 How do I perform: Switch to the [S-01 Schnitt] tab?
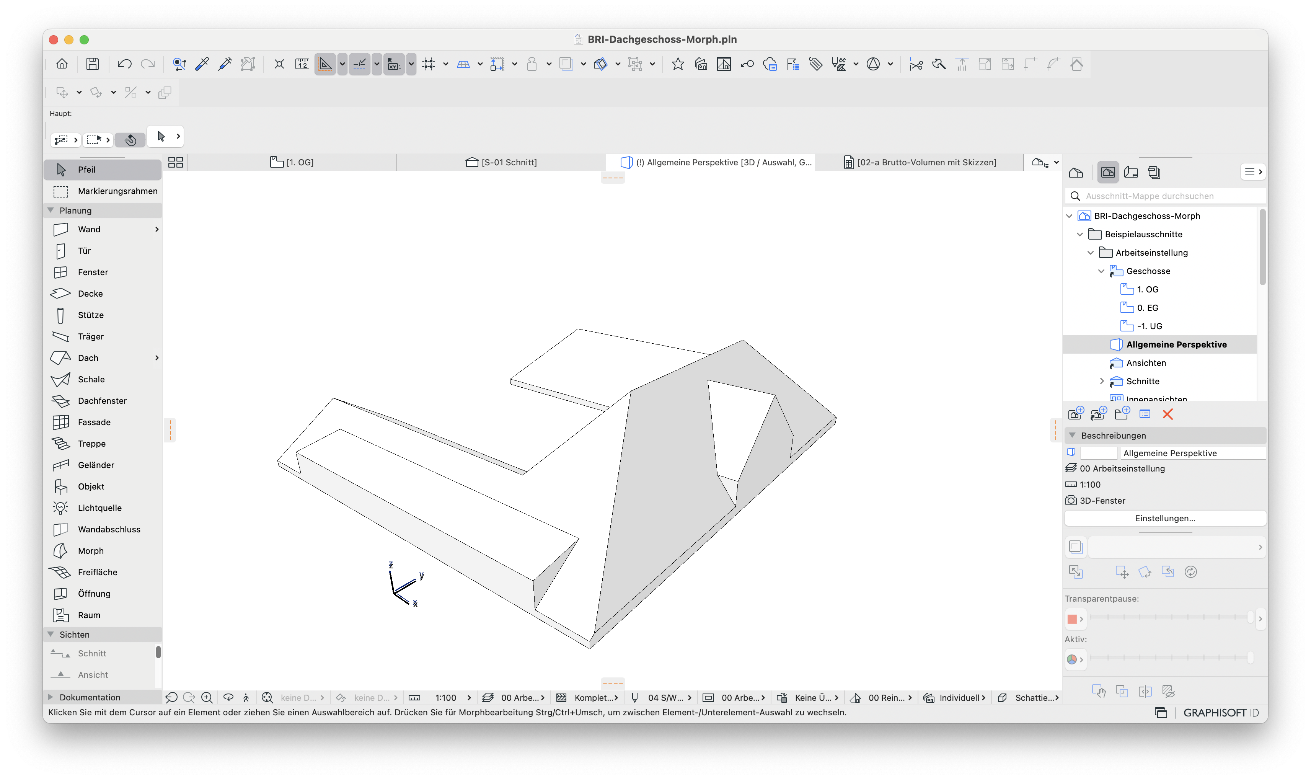click(501, 162)
